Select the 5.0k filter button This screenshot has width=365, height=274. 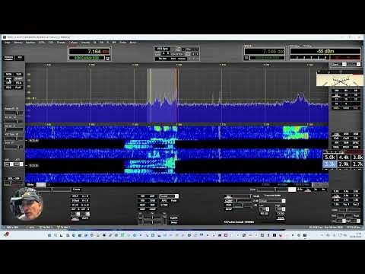330,158
